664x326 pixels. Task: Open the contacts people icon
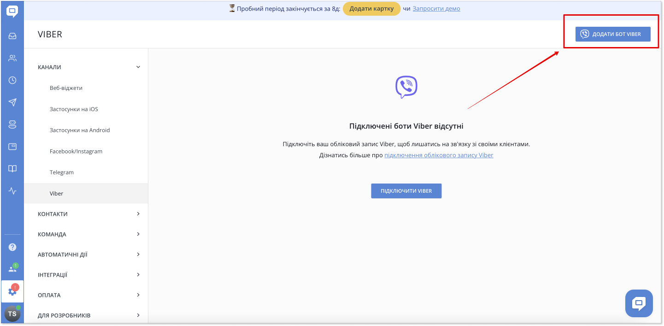pyautogui.click(x=12, y=58)
